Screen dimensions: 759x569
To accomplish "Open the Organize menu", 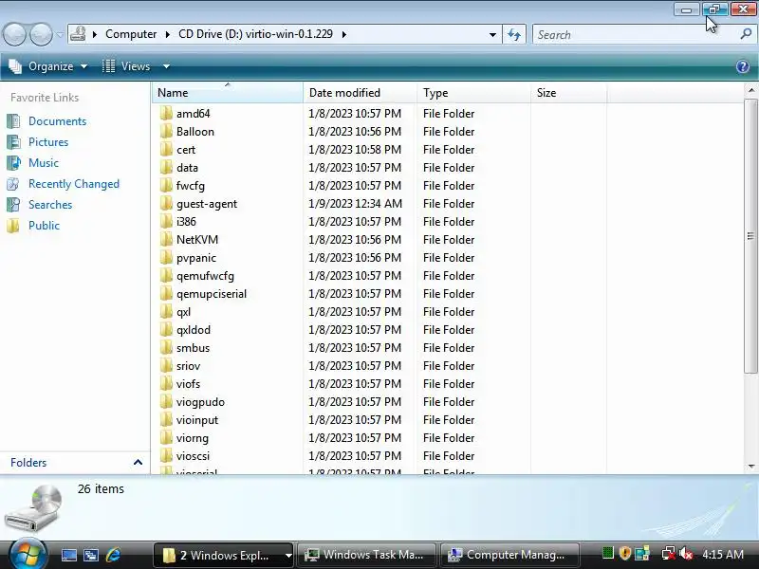I will tap(48, 66).
